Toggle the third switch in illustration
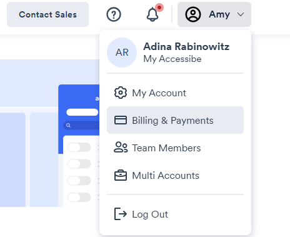290x237 pixels. tap(79, 181)
